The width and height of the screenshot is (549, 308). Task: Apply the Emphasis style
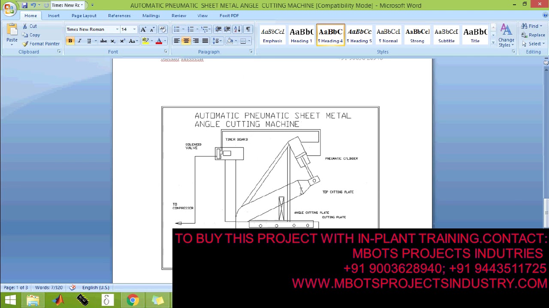coord(272,35)
